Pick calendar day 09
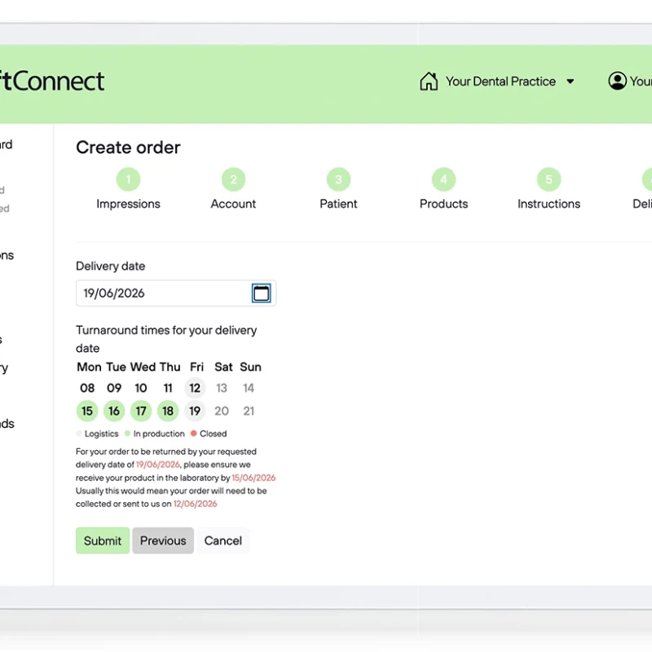652x652 pixels. tap(114, 388)
